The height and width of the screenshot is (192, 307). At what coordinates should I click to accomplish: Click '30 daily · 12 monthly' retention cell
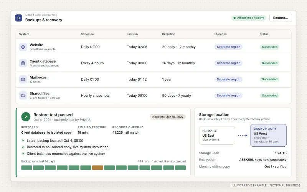179,47
